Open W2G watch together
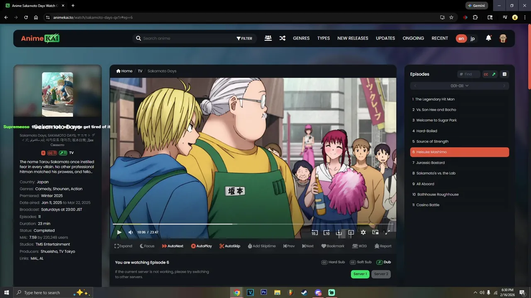 [x=360, y=246]
